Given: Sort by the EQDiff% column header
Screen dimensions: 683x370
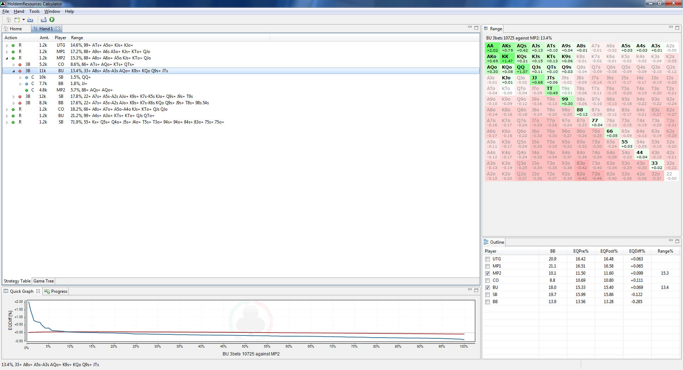Looking at the screenshot, I should [637, 251].
